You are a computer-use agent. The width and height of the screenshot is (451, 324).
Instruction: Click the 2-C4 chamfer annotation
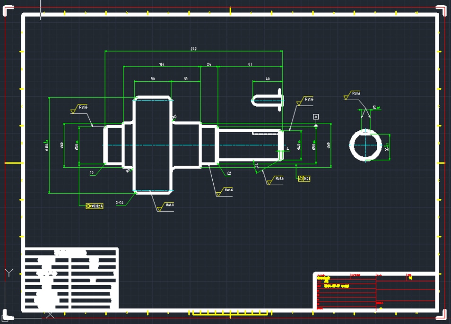coord(120,203)
